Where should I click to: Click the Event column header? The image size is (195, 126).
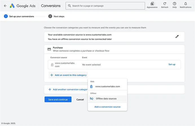85,58
